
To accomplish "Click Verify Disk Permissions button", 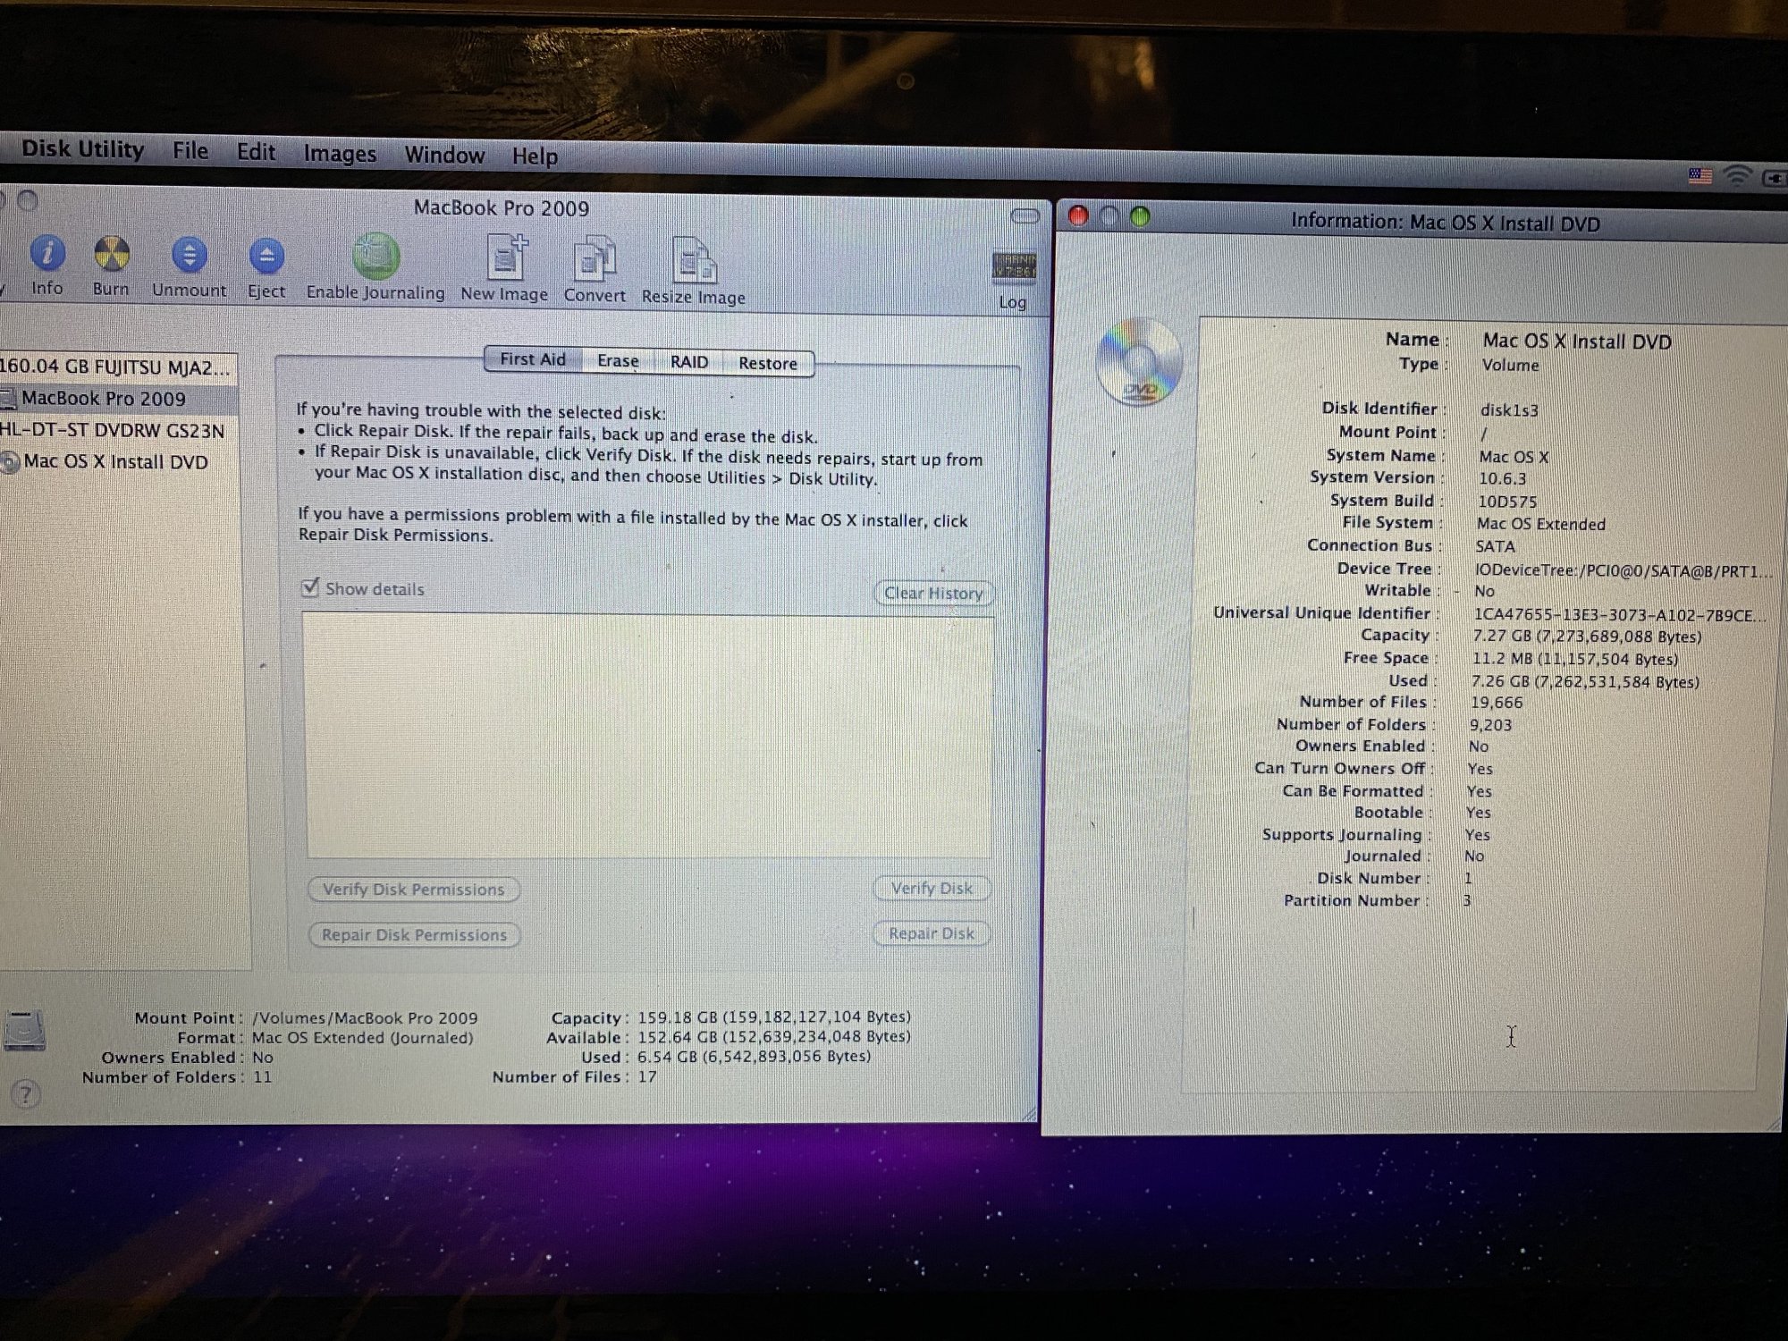I will [x=414, y=890].
